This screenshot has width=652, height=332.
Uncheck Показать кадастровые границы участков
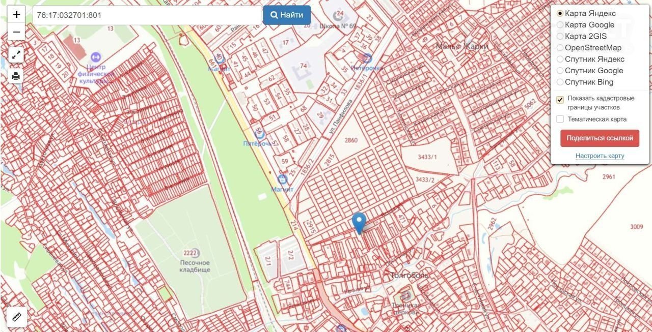tap(560, 99)
